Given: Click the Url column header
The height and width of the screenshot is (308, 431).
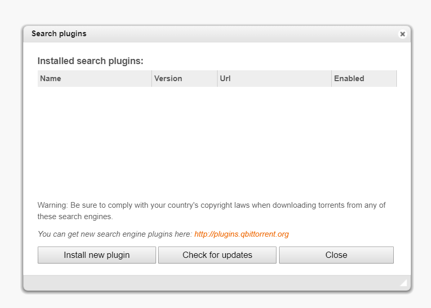Looking at the screenshot, I should click(x=274, y=79).
